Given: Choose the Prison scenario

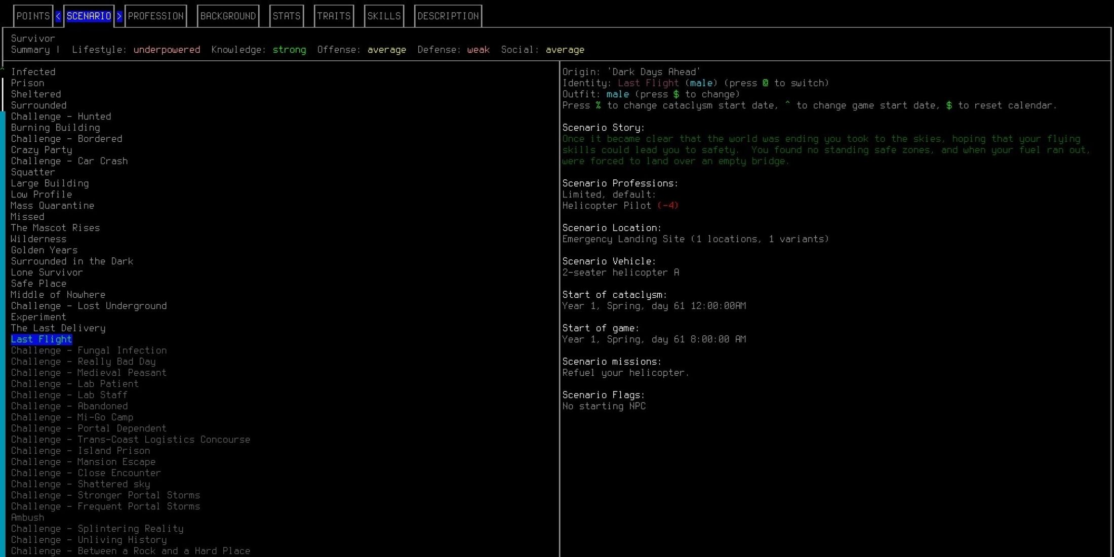Looking at the screenshot, I should click(27, 83).
